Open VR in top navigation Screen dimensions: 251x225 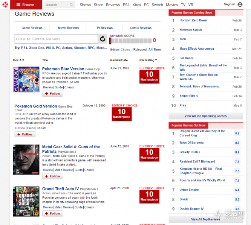pos(191,5)
